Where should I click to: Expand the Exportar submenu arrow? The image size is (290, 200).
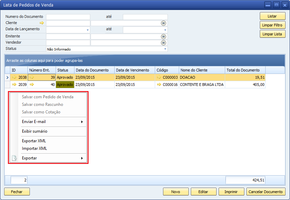82,158
